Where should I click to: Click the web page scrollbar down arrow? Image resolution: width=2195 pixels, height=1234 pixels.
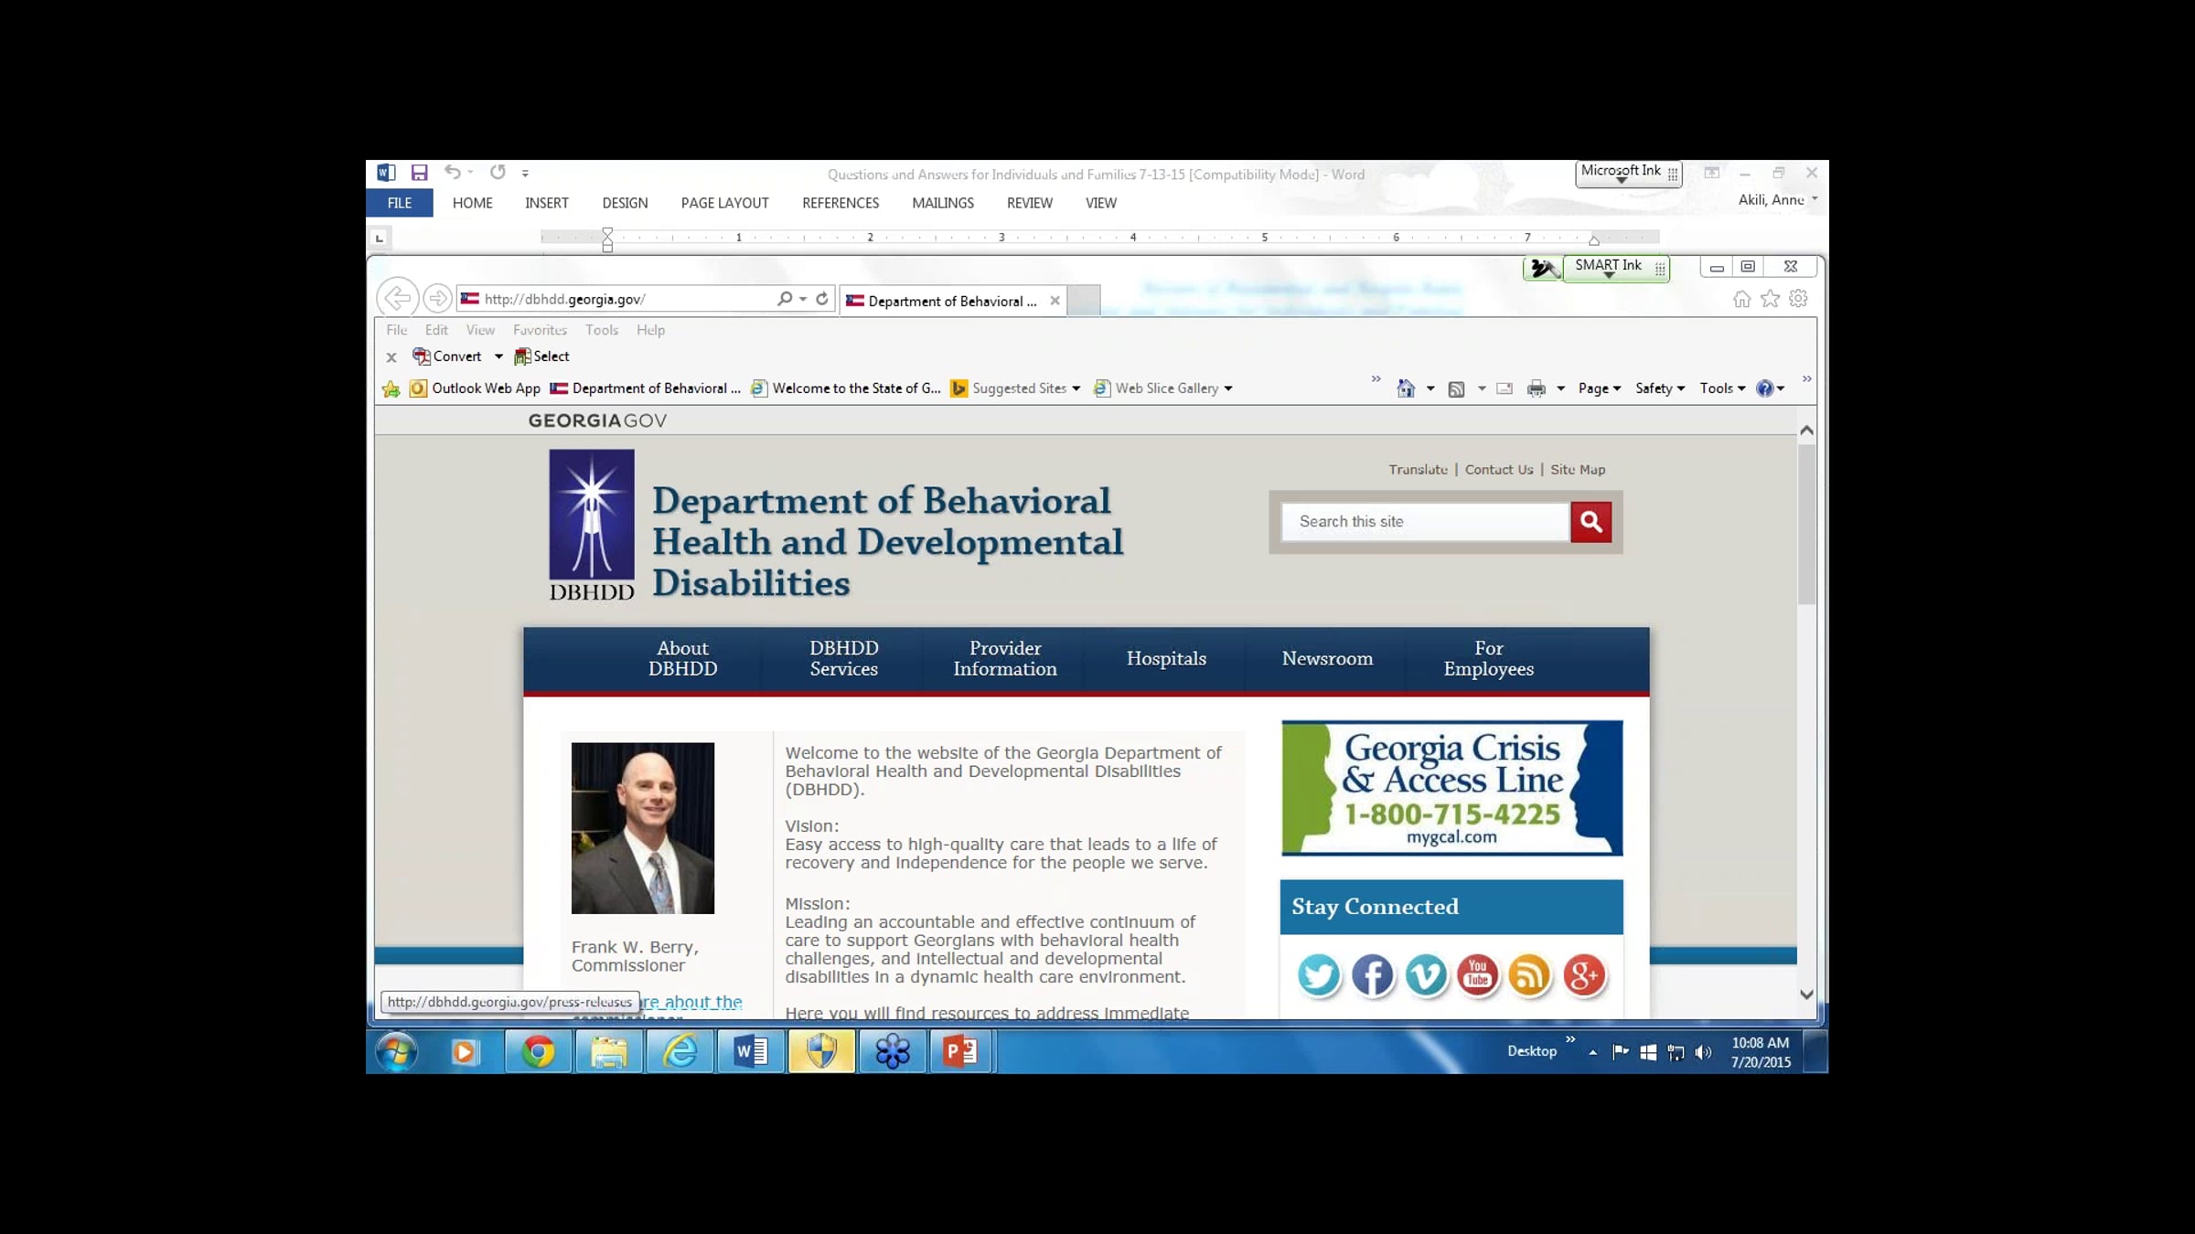pos(1806,995)
